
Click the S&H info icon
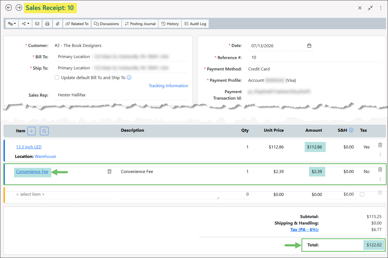[351, 130]
